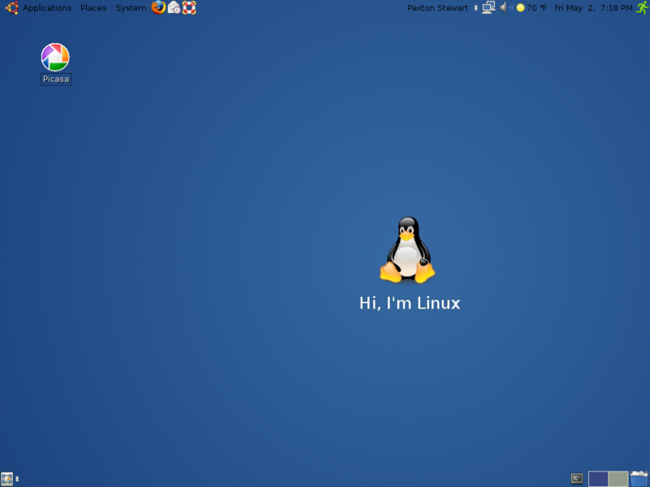Select the Picasa icon label text

(56, 79)
